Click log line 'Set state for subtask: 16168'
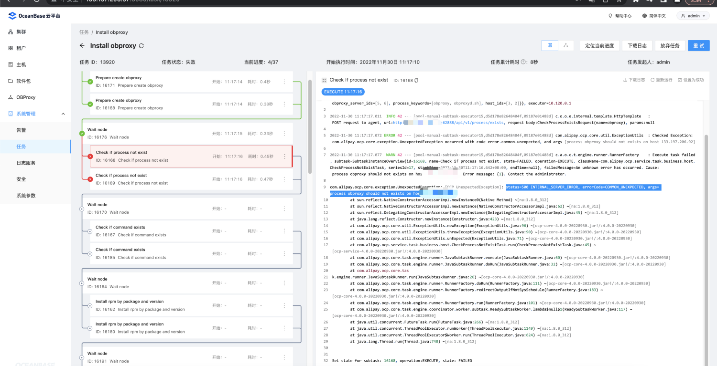This screenshot has height=366, width=717. click(x=402, y=361)
